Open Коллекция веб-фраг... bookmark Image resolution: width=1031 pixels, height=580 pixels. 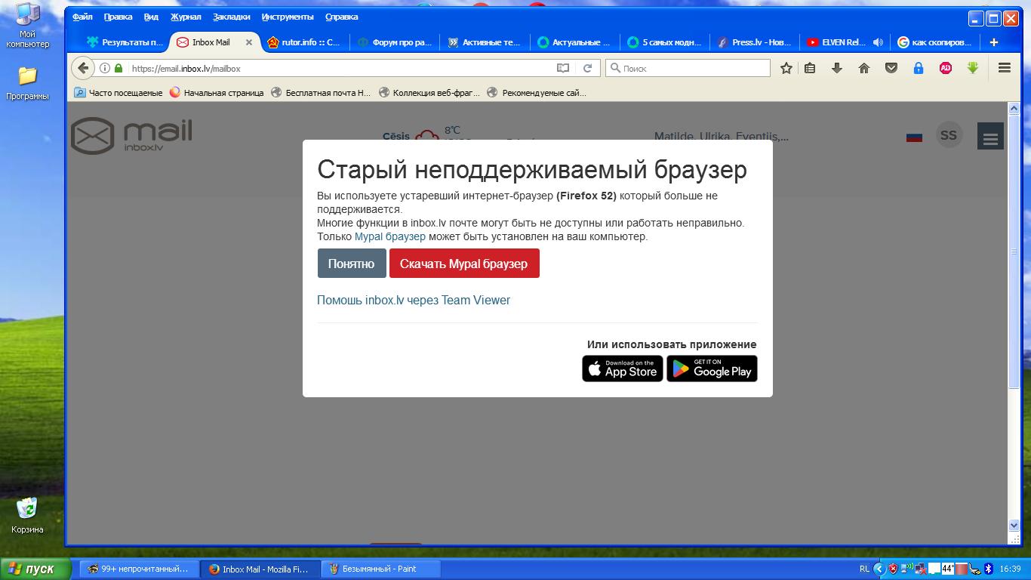pyautogui.click(x=429, y=93)
